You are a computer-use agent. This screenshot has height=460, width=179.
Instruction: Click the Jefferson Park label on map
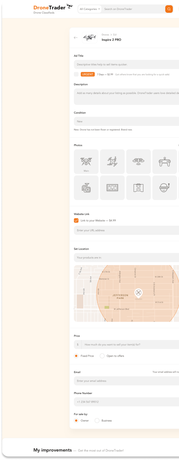[x=120, y=297]
